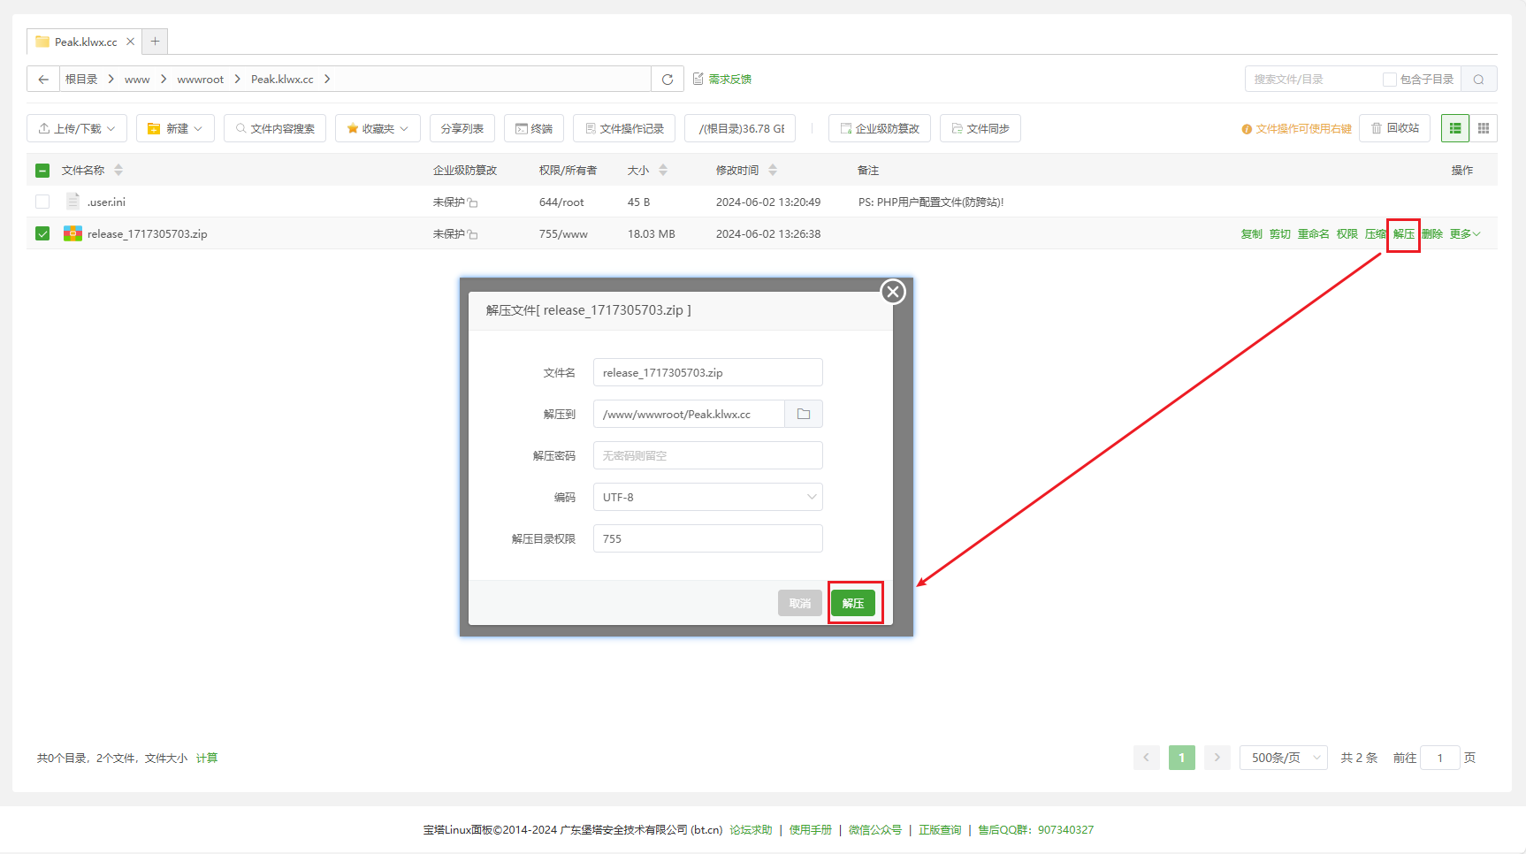This screenshot has width=1526, height=854.
Task: Click calculate (计算) size link
Action: (207, 758)
